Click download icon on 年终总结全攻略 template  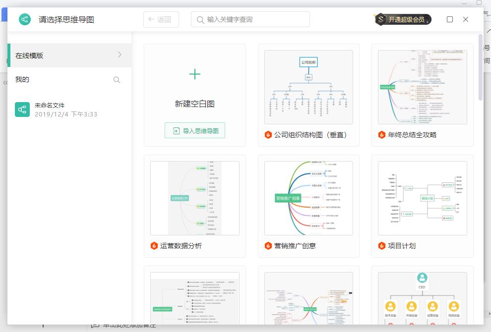tap(381, 134)
